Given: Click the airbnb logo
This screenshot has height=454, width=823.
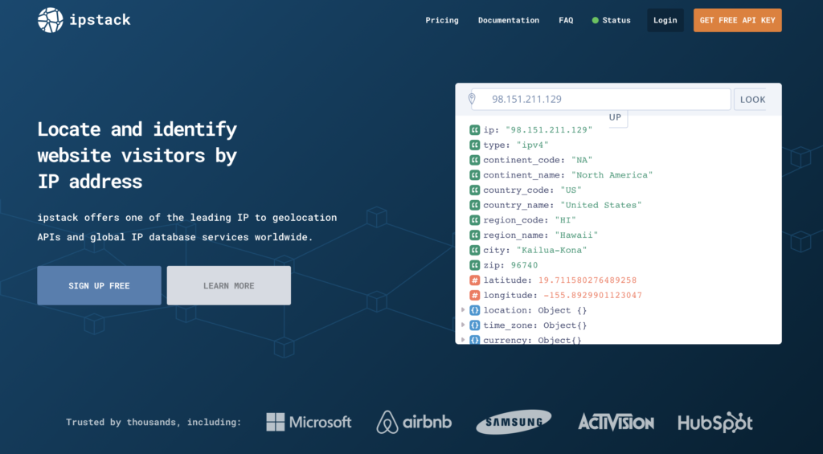Looking at the screenshot, I should click(x=414, y=422).
